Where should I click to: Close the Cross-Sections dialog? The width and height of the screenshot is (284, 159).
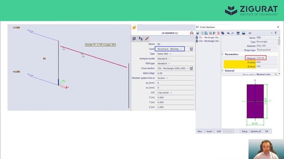pyautogui.click(x=278, y=27)
